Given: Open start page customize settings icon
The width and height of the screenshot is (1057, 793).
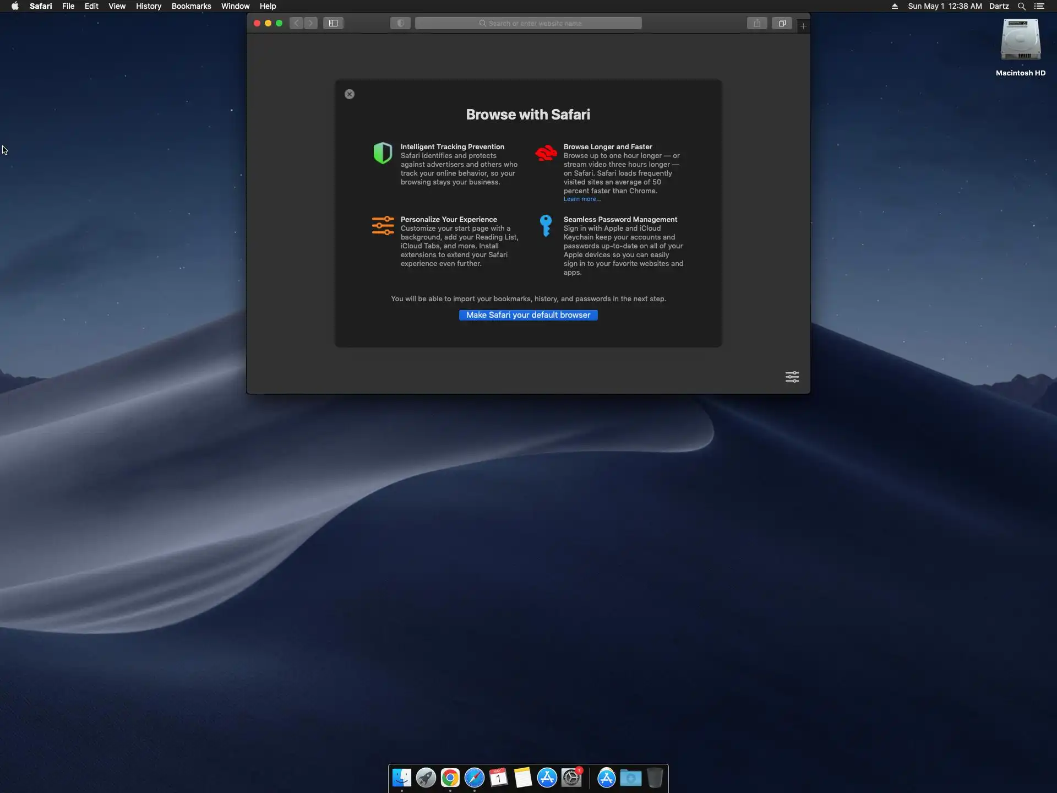Looking at the screenshot, I should point(792,377).
